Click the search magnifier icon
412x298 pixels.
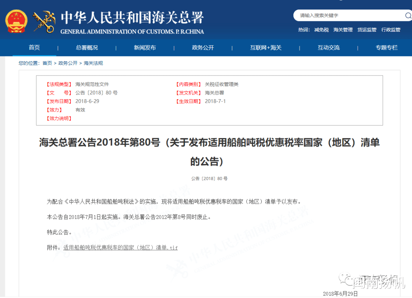(x=408, y=16)
